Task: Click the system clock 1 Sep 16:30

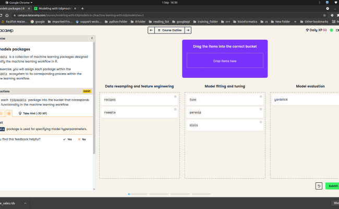Action: 169,3
